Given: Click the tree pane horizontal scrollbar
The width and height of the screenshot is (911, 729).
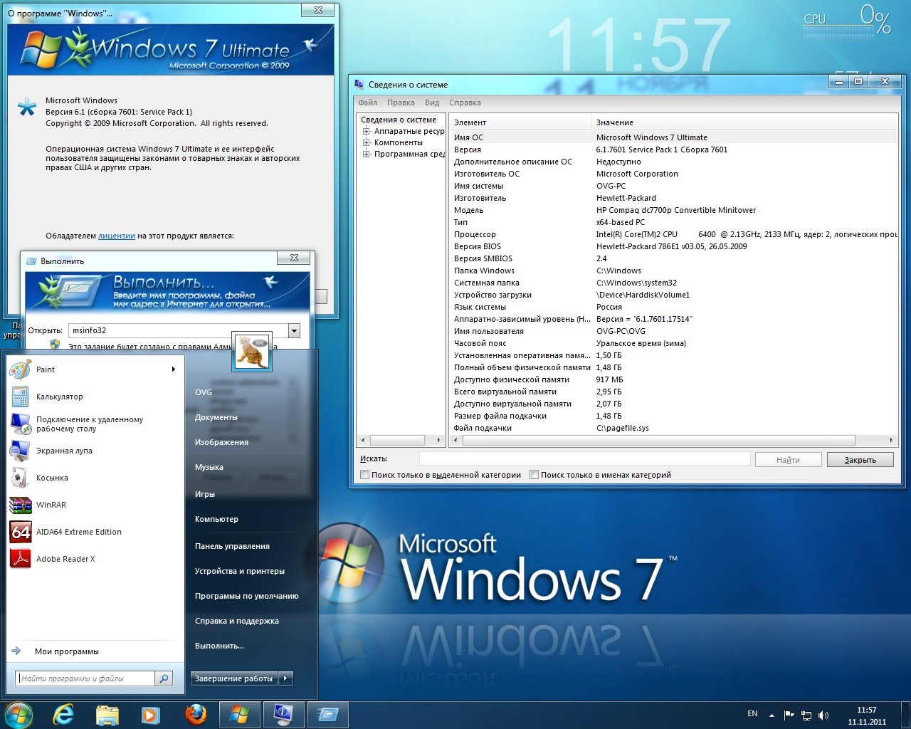Looking at the screenshot, I should [396, 440].
